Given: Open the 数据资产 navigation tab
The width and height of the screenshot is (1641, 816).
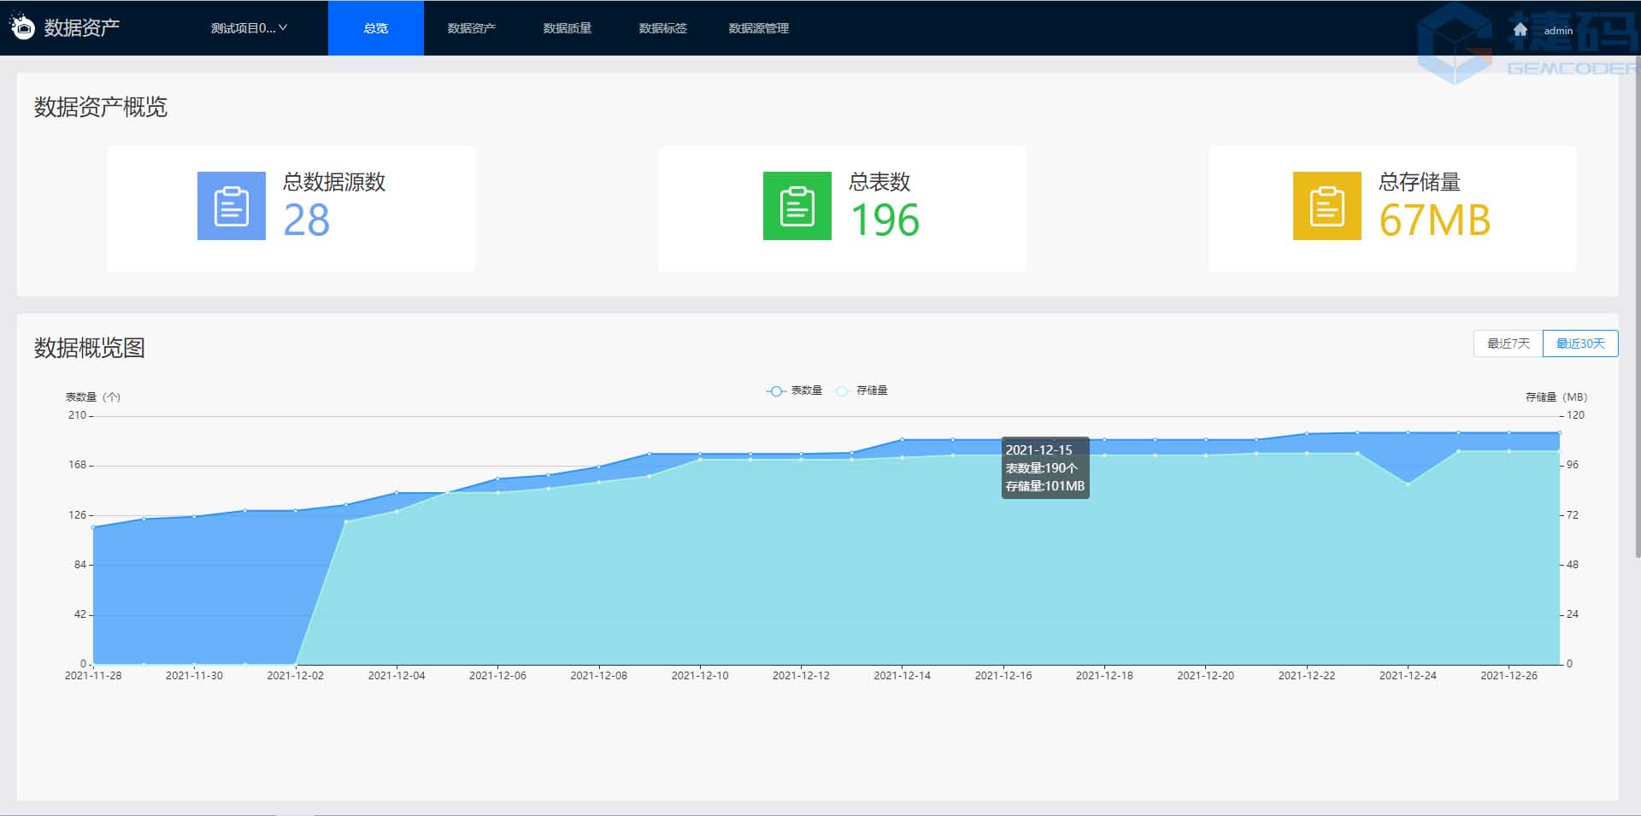Looking at the screenshot, I should (x=472, y=28).
